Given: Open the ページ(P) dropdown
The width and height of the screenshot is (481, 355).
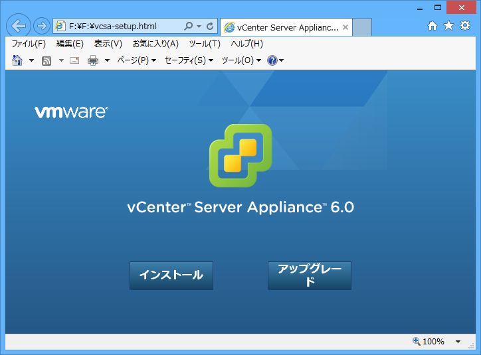Looking at the screenshot, I should pos(136,60).
